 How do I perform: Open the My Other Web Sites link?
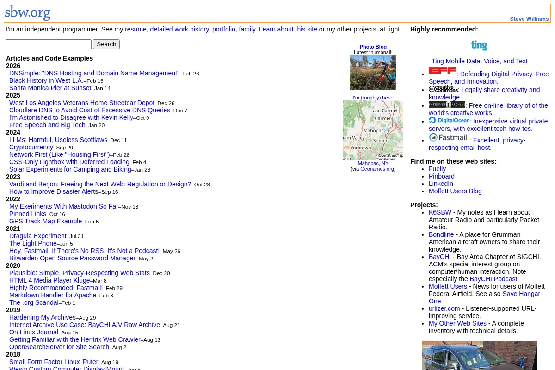(457, 323)
